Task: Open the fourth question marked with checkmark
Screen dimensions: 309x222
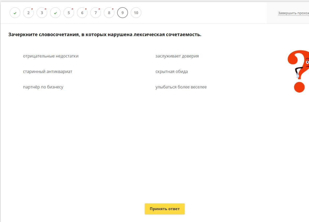Action: click(55, 13)
